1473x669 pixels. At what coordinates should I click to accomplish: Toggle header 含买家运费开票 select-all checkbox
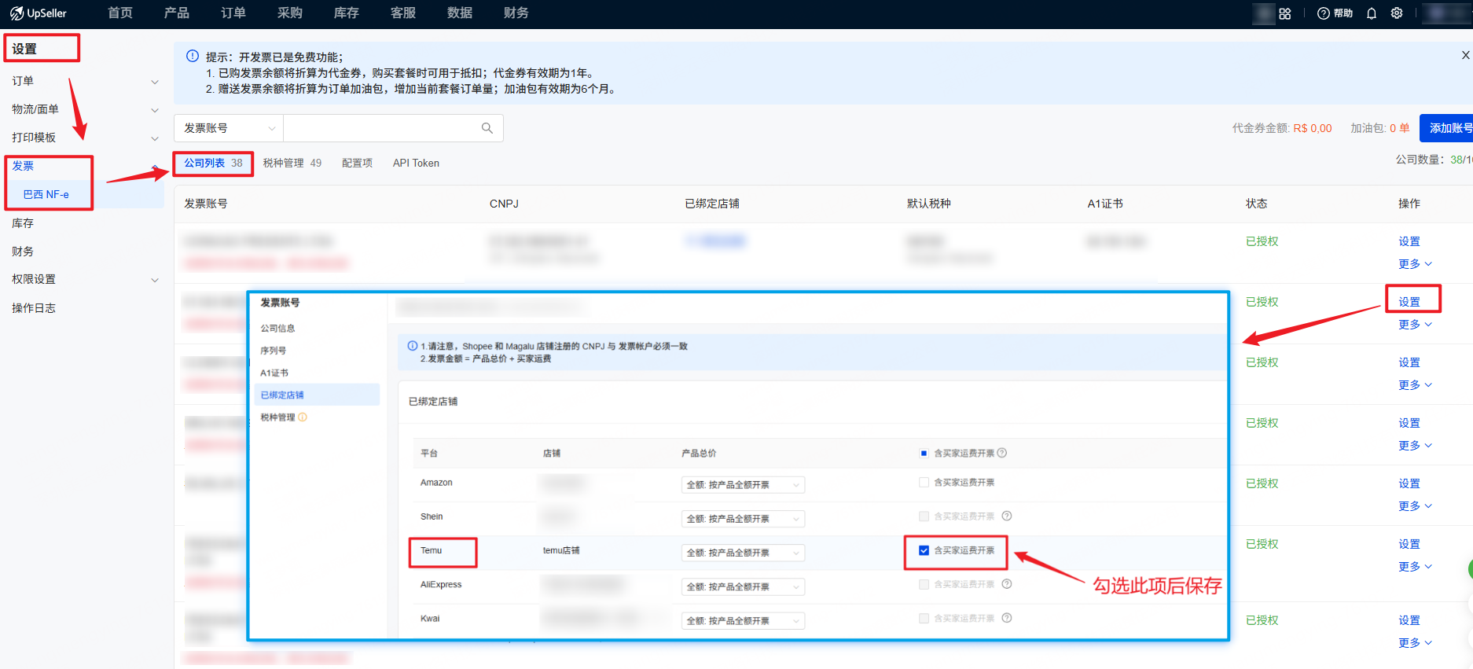[924, 454]
